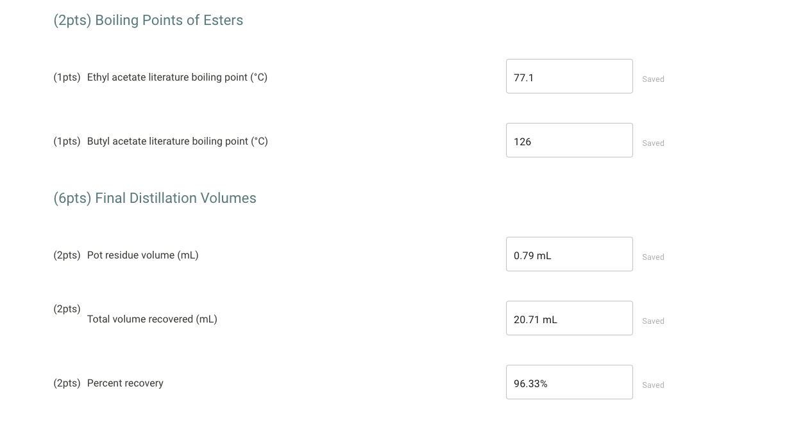The width and height of the screenshot is (787, 423).
Task: Click the 1pts label beside ethyl acetate row
Action: (x=67, y=77)
